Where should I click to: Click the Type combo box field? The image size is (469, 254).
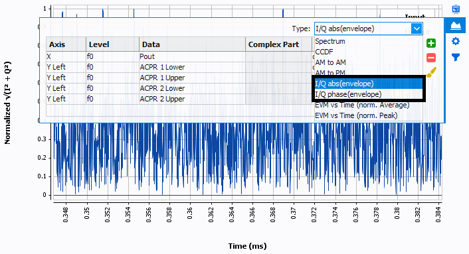point(368,29)
